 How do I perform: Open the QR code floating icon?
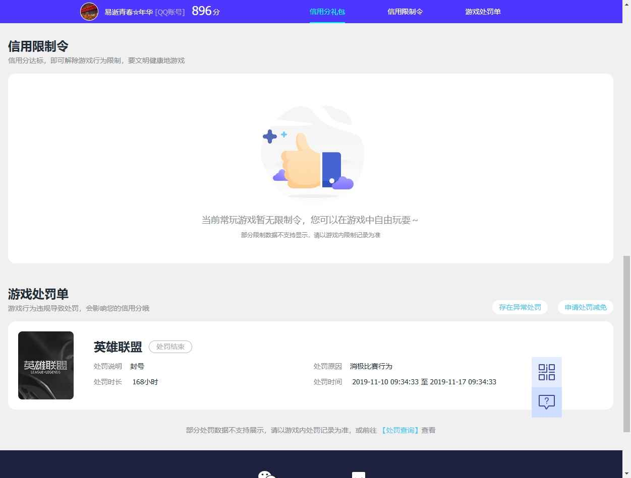tap(547, 372)
